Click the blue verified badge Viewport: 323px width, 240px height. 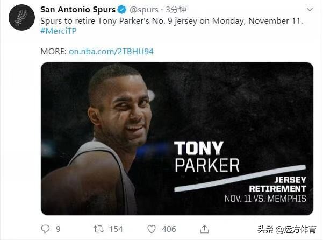122,10
